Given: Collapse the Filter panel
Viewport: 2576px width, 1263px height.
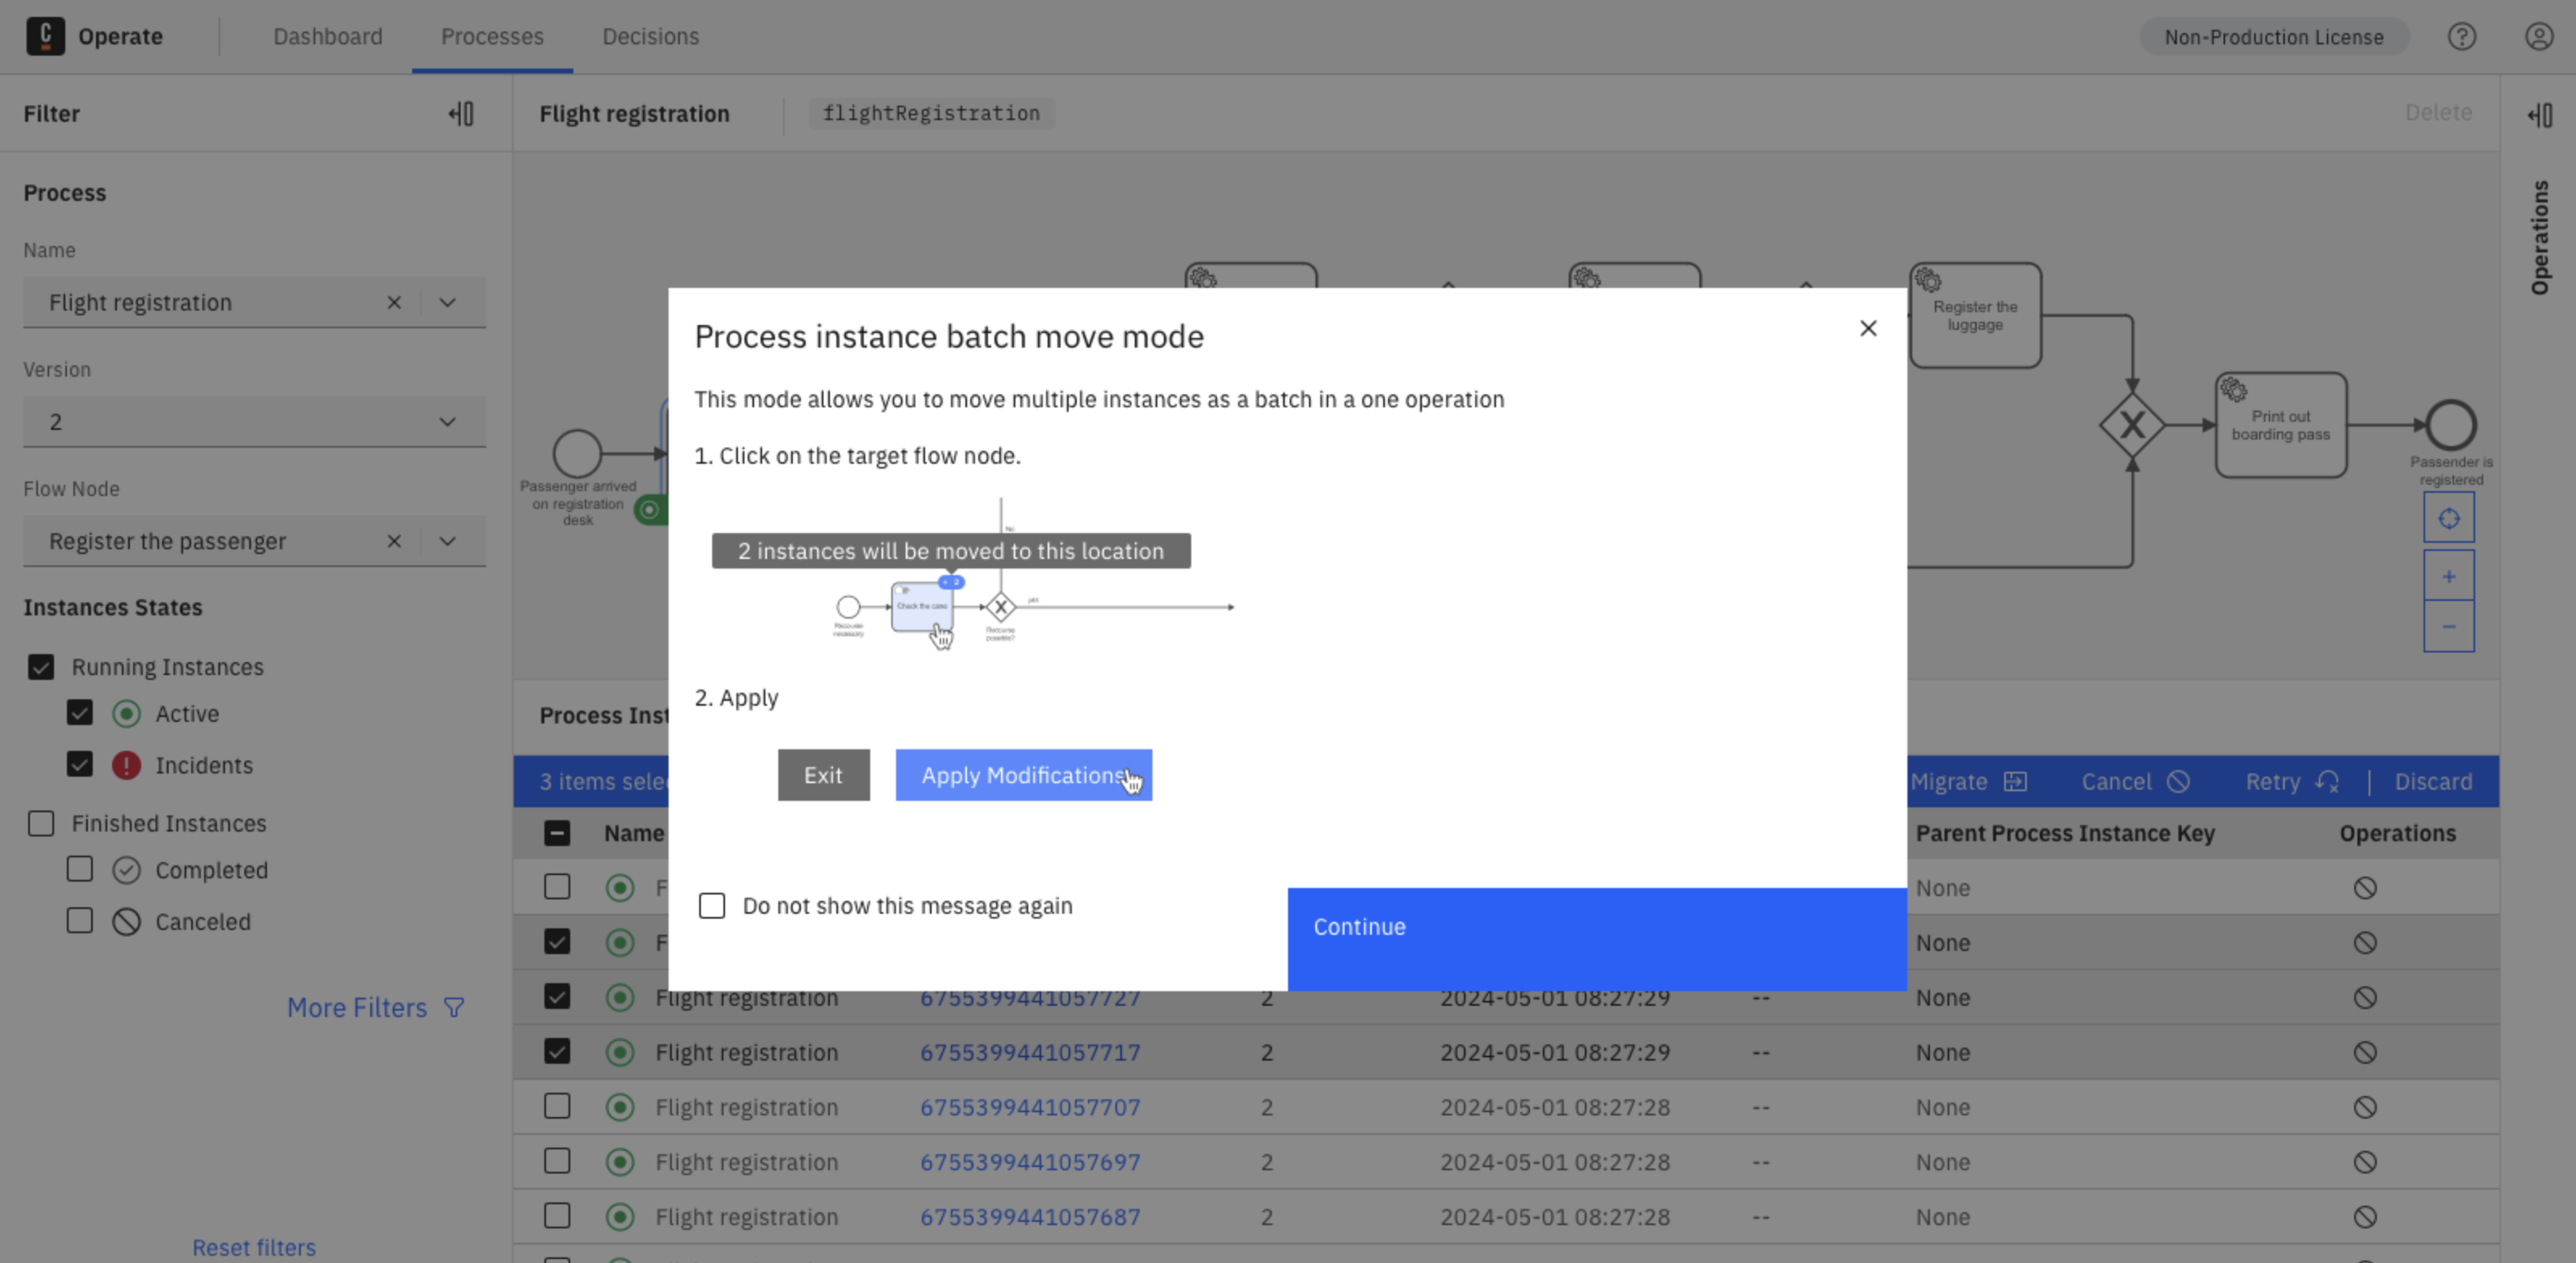Looking at the screenshot, I should pyautogui.click(x=461, y=114).
